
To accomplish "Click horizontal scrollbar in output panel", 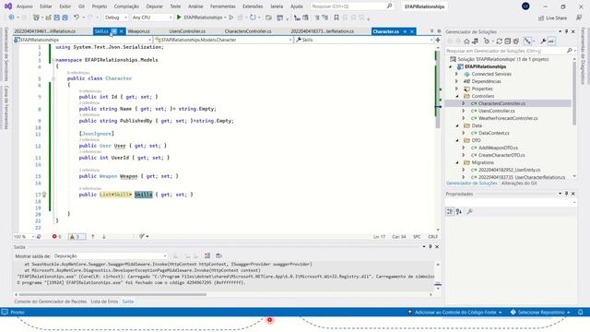I will pos(112,294).
